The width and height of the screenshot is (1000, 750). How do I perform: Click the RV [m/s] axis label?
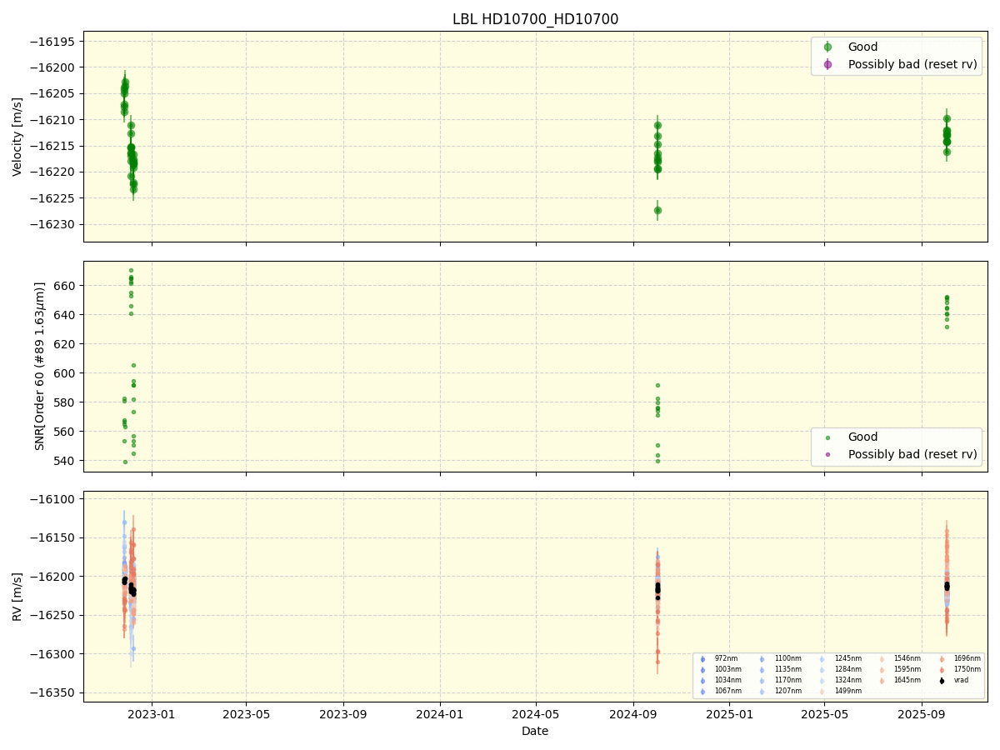coord(17,596)
